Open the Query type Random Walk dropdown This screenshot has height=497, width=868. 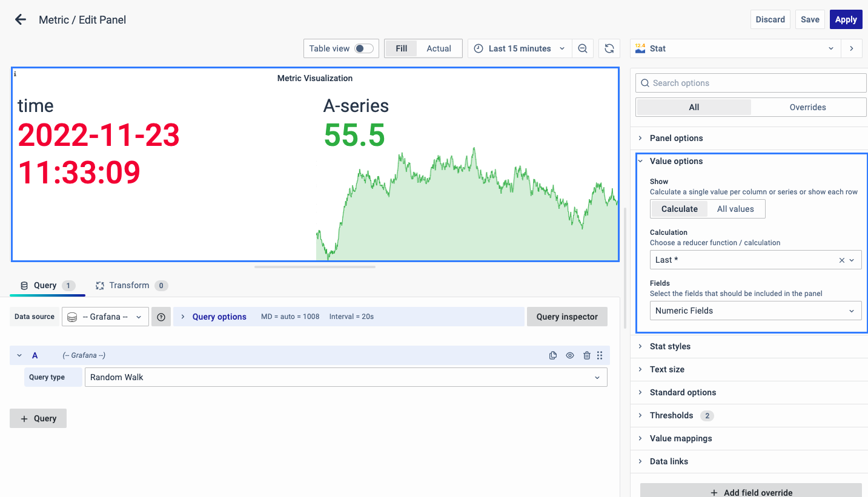pyautogui.click(x=345, y=377)
